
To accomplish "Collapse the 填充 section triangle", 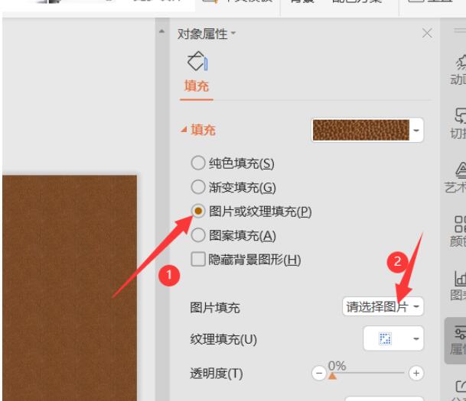I will coord(184,130).
